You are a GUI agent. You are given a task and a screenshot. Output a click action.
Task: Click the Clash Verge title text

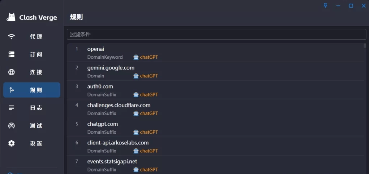pyautogui.click(x=38, y=18)
